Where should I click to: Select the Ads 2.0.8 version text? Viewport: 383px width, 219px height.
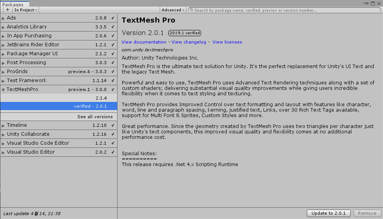coord(101,18)
